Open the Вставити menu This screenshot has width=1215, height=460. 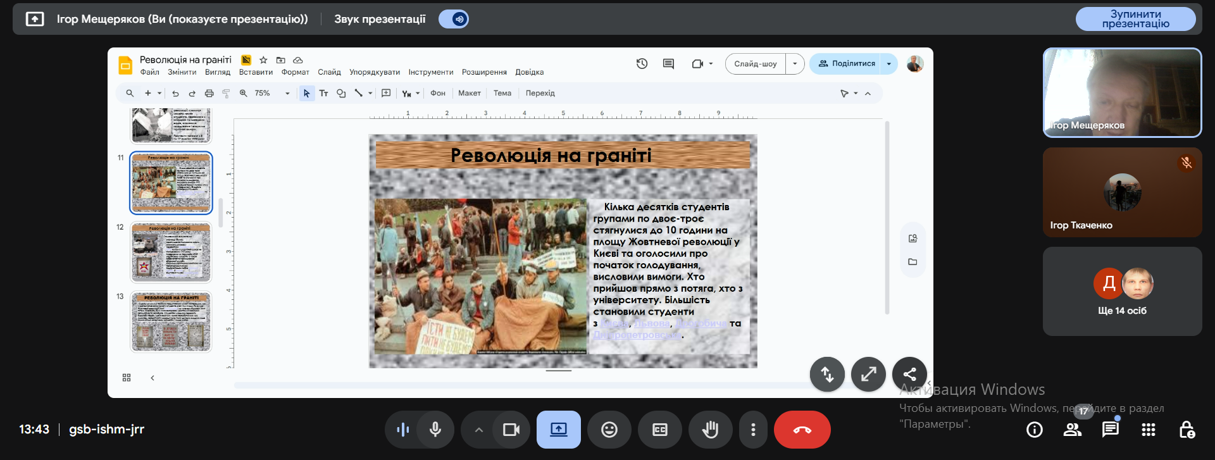(256, 72)
